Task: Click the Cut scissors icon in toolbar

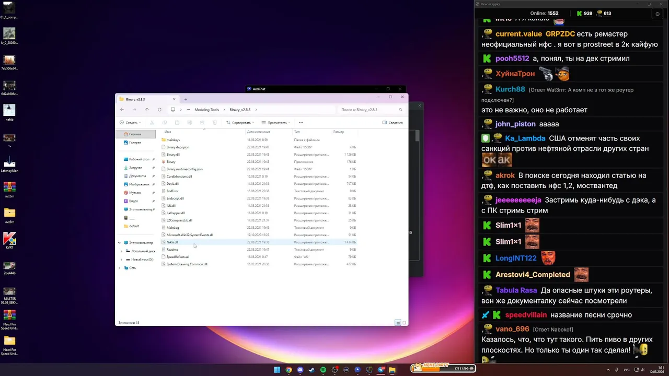Action: 152,123
